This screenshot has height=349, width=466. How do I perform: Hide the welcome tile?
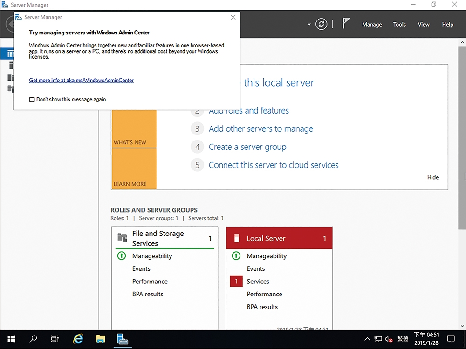point(433,177)
